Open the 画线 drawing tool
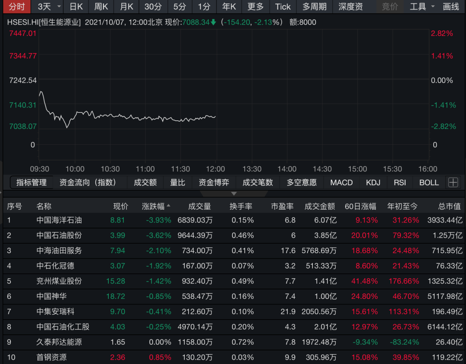This screenshot has height=364, width=466. pos(451,6)
